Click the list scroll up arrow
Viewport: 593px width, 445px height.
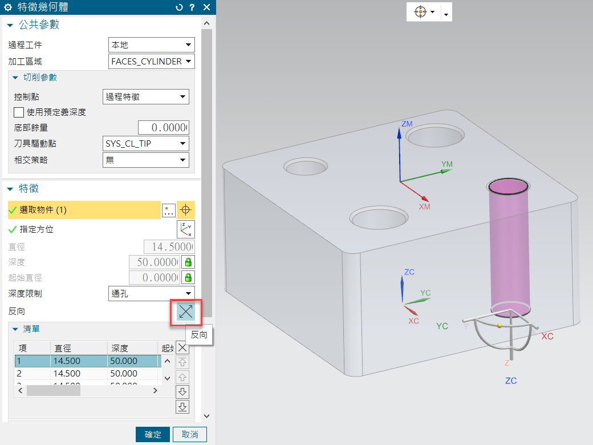click(168, 361)
